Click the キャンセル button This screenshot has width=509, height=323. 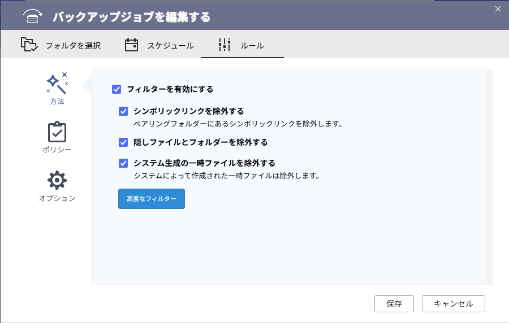coord(453,304)
